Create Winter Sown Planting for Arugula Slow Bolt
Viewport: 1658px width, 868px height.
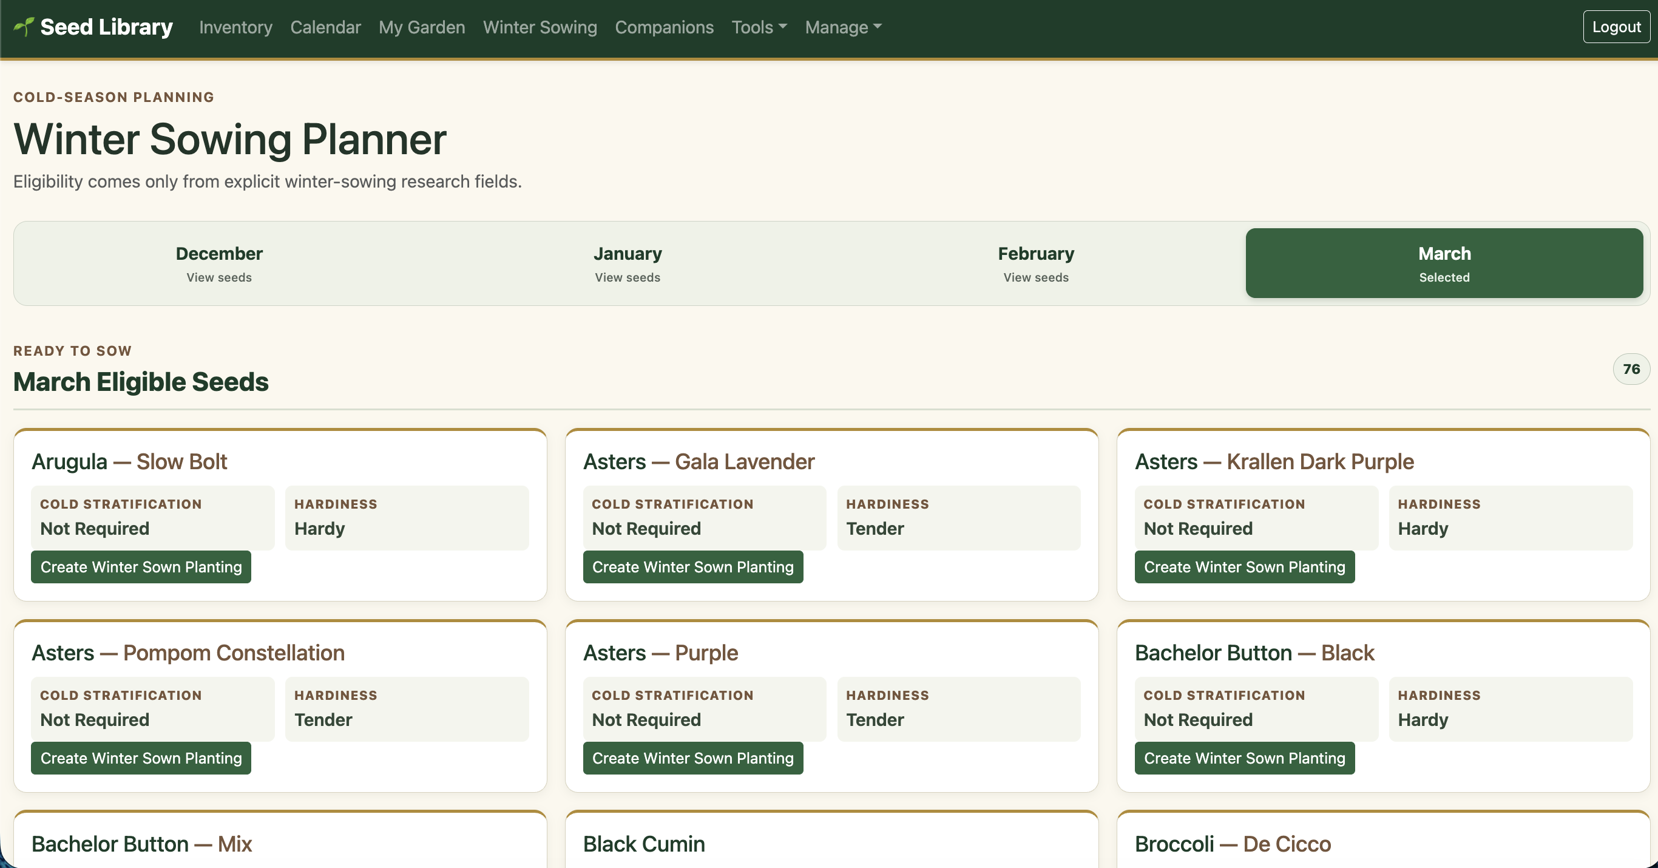(141, 568)
